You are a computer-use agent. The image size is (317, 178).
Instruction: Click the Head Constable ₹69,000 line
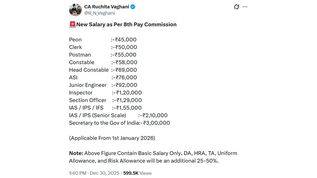[103, 70]
